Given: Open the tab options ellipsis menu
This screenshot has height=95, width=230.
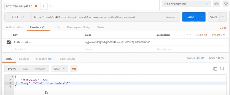Looking at the screenshot, I should (51, 6).
